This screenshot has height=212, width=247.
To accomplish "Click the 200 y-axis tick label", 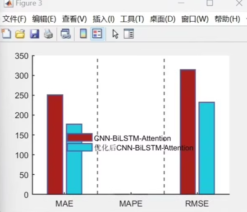I will [22, 115].
